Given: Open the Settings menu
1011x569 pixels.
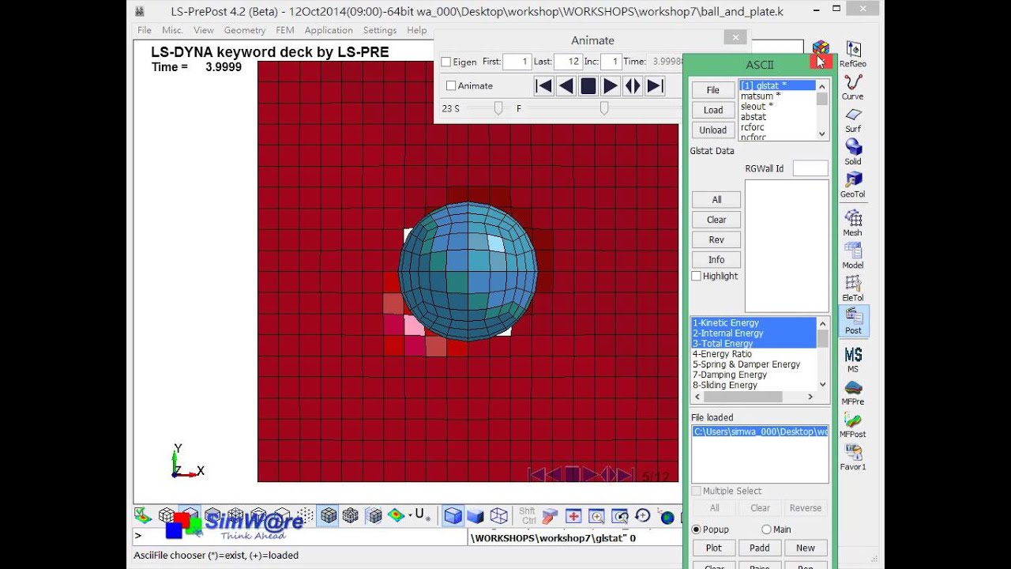Looking at the screenshot, I should click(380, 30).
